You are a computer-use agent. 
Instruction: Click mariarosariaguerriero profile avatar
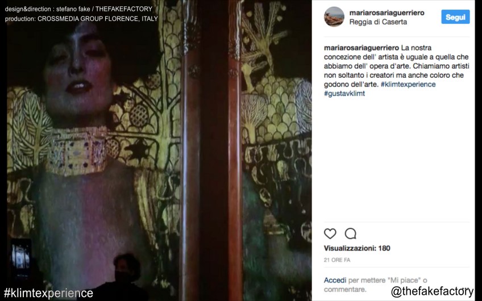click(x=334, y=16)
